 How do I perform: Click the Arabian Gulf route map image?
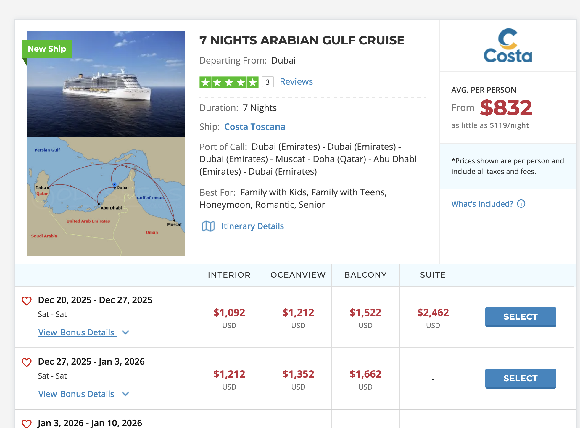click(x=106, y=197)
